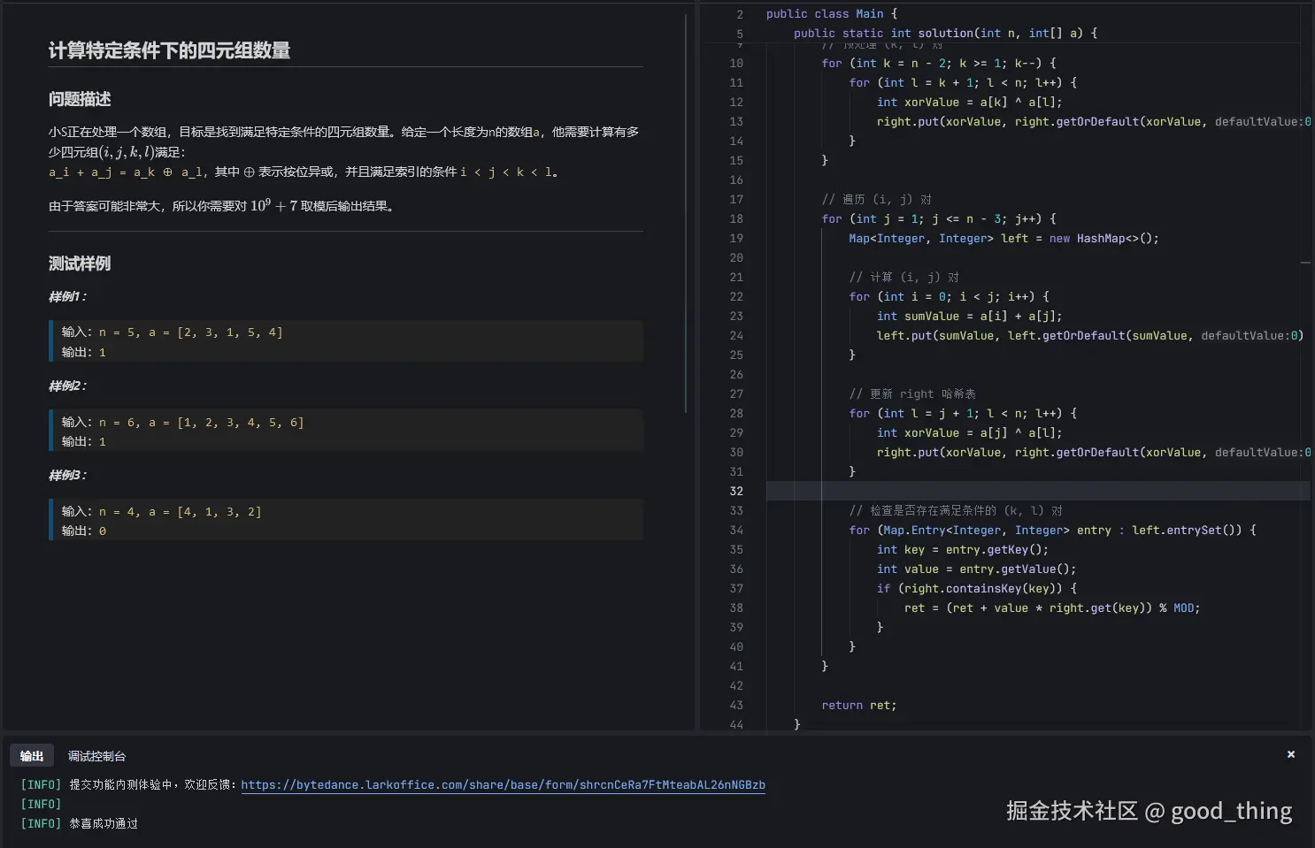Image resolution: width=1315 pixels, height=848 pixels.
Task: Click the 'for (Map.Entry<Integer, Integer> entry' line
Action: point(1052,530)
